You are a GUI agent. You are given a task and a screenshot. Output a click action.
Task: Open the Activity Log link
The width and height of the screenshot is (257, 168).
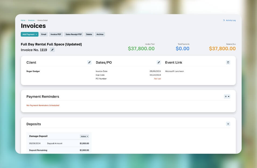231,20
